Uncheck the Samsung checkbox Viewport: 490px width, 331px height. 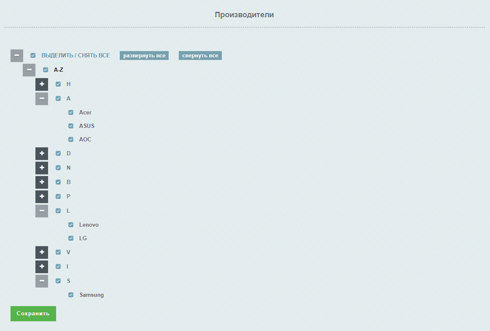[71, 295]
